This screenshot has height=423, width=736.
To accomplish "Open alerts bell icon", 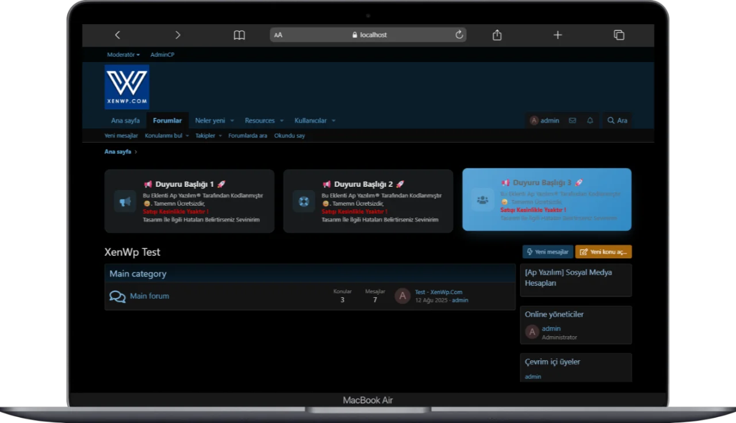I will pyautogui.click(x=590, y=121).
